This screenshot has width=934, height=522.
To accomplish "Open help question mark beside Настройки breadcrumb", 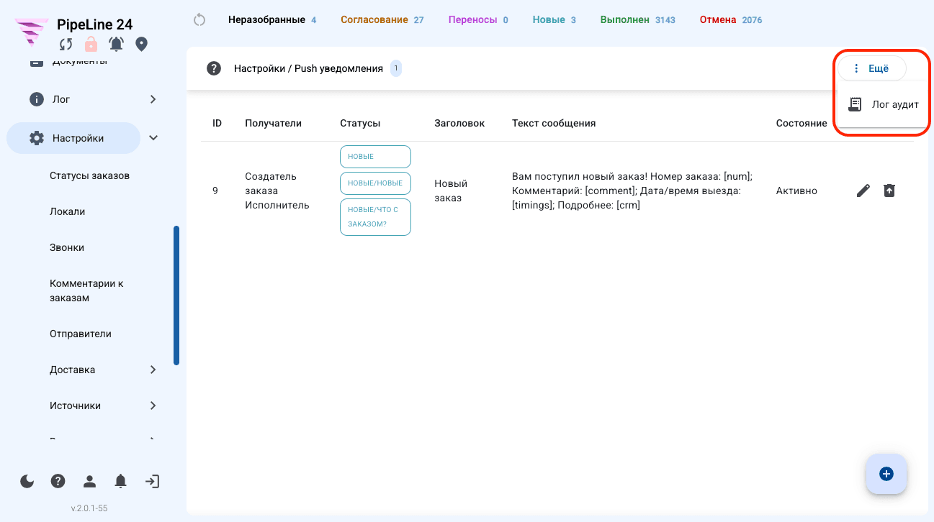I will tap(213, 69).
